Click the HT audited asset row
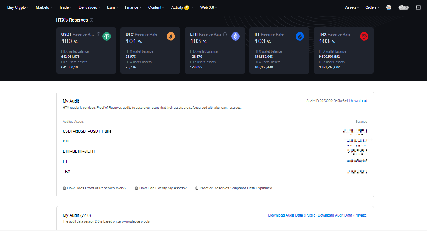The image size is (427, 231). click(x=215, y=161)
